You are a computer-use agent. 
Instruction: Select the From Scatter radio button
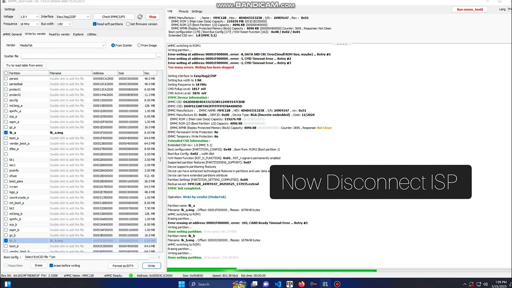pos(113,45)
